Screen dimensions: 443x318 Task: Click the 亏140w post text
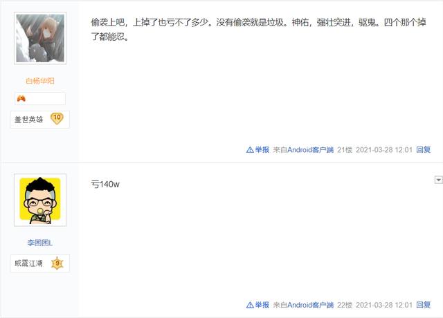[x=105, y=185]
